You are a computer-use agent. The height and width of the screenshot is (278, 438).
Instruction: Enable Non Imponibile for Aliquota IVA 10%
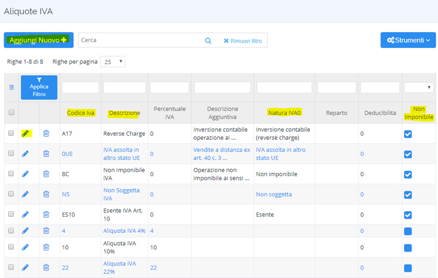pyautogui.click(x=408, y=248)
